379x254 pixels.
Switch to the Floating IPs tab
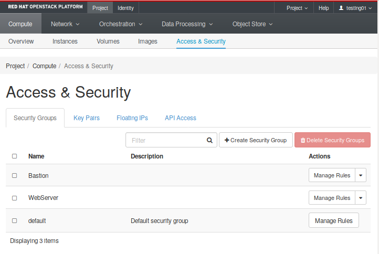[x=132, y=118]
